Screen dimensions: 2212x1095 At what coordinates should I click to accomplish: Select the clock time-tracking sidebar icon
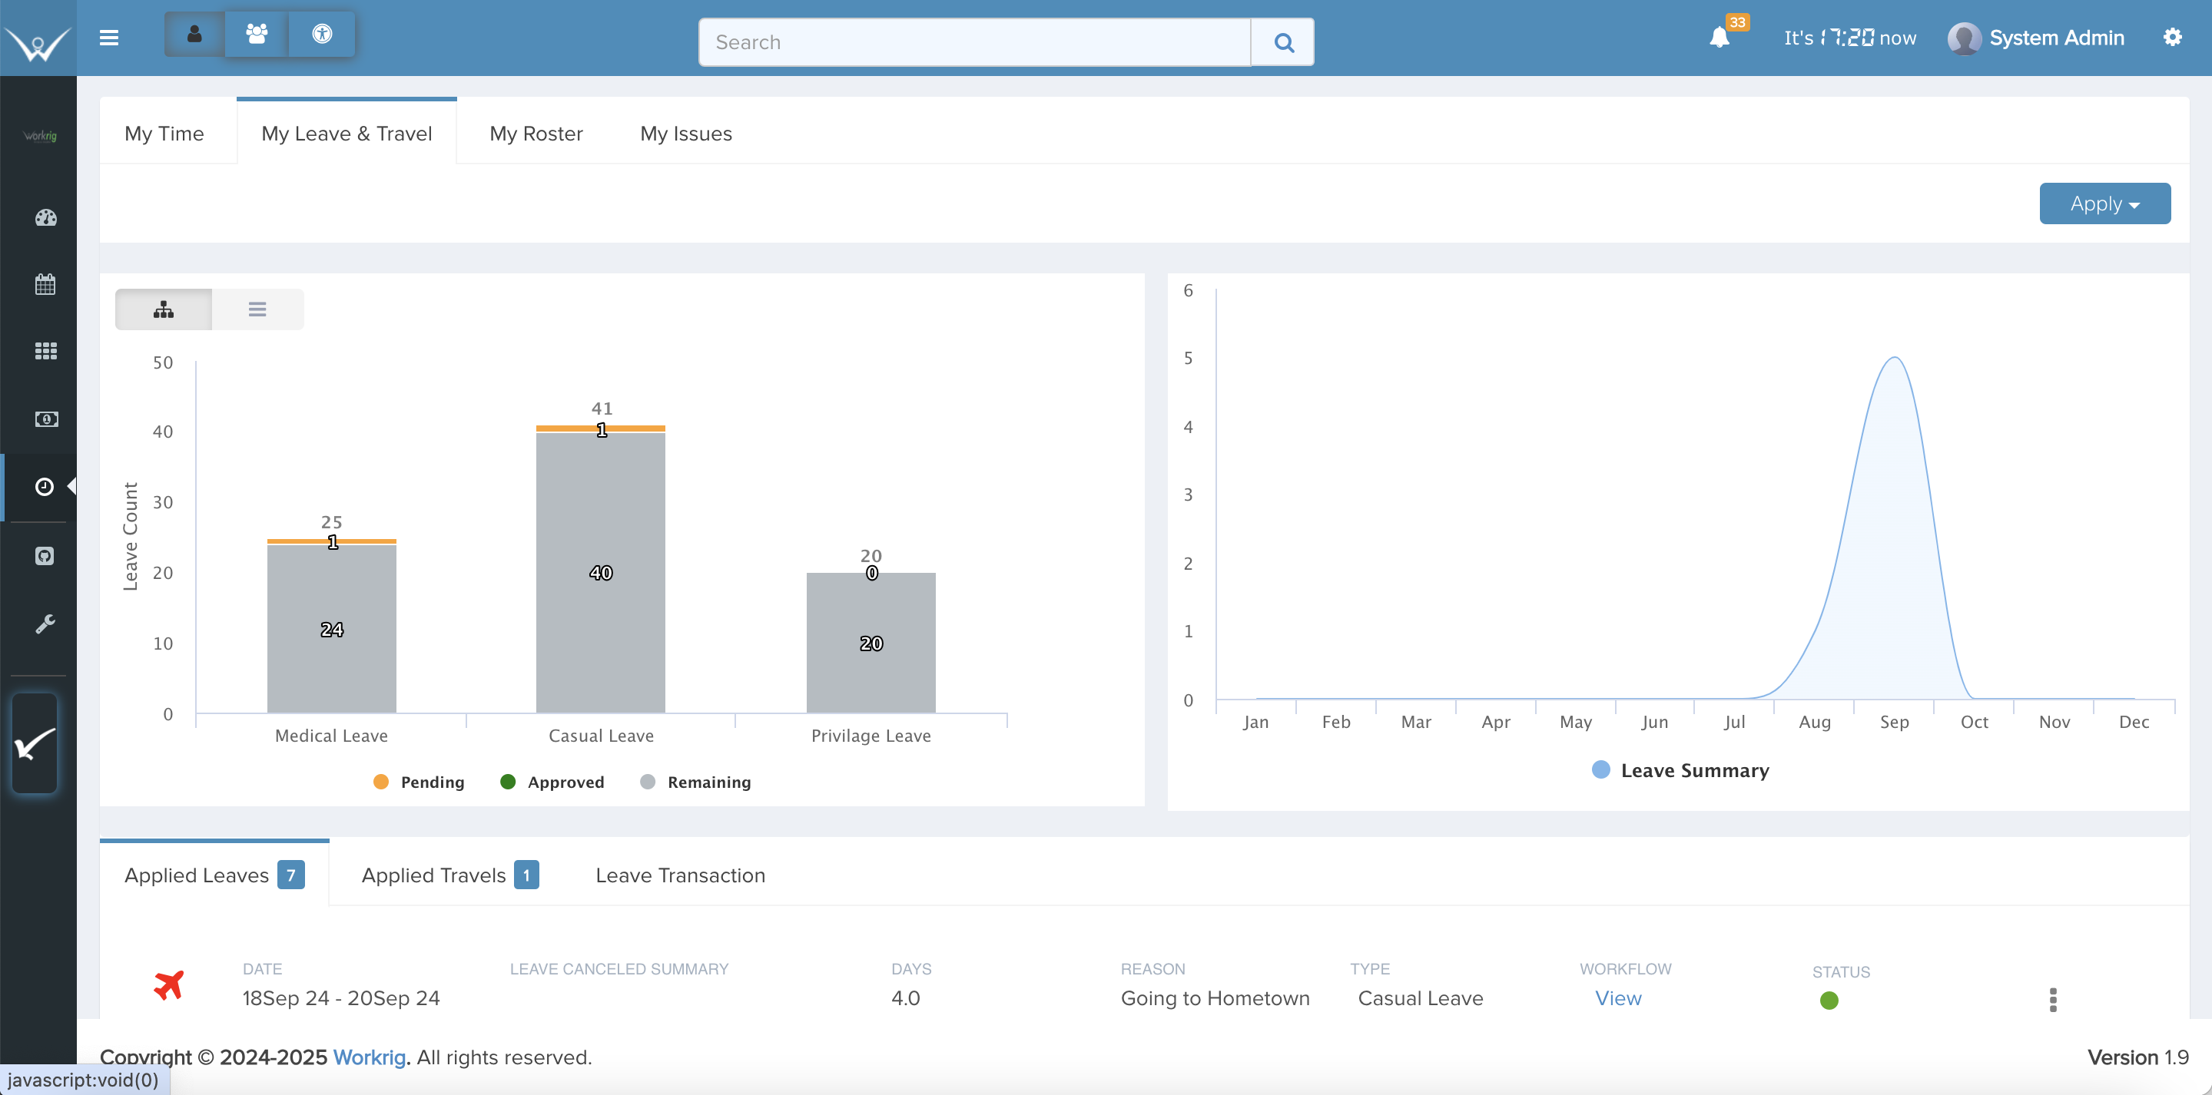[x=45, y=487]
